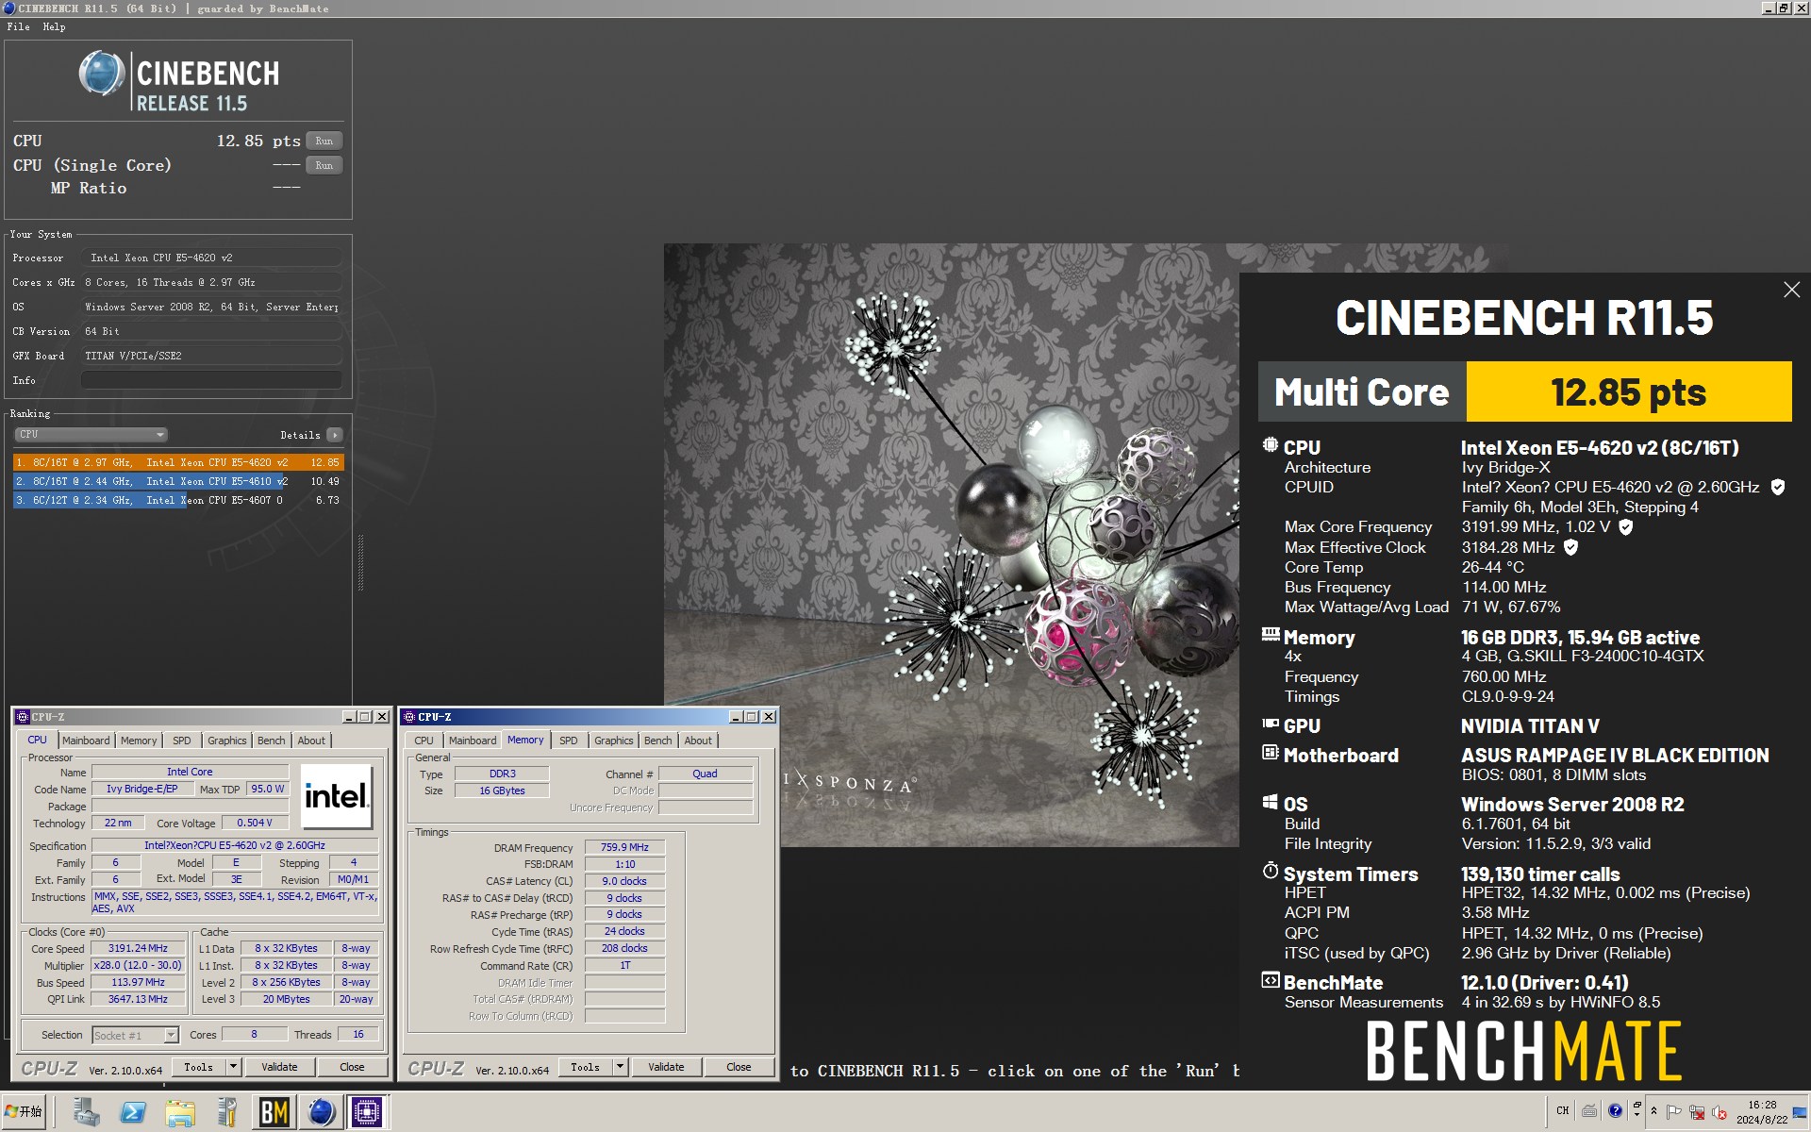The image size is (1811, 1132).
Task: Click the Motherboard icon in BenchMate panel
Action: 1271,753
